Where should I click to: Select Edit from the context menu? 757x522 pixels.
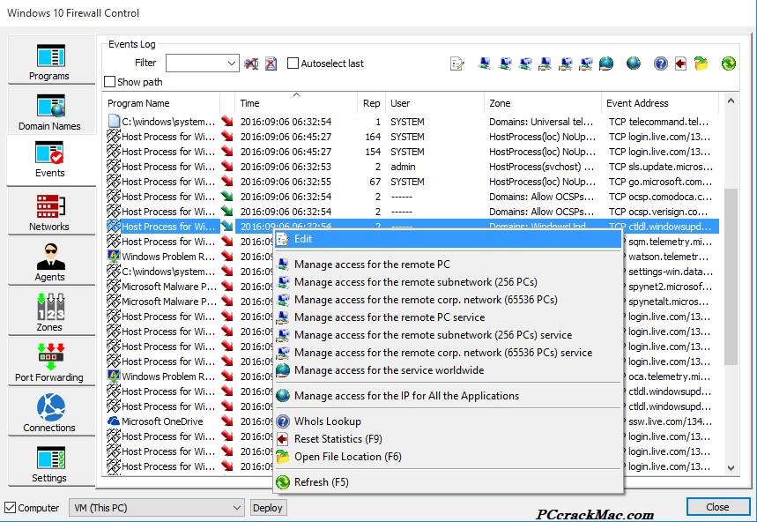(x=304, y=239)
